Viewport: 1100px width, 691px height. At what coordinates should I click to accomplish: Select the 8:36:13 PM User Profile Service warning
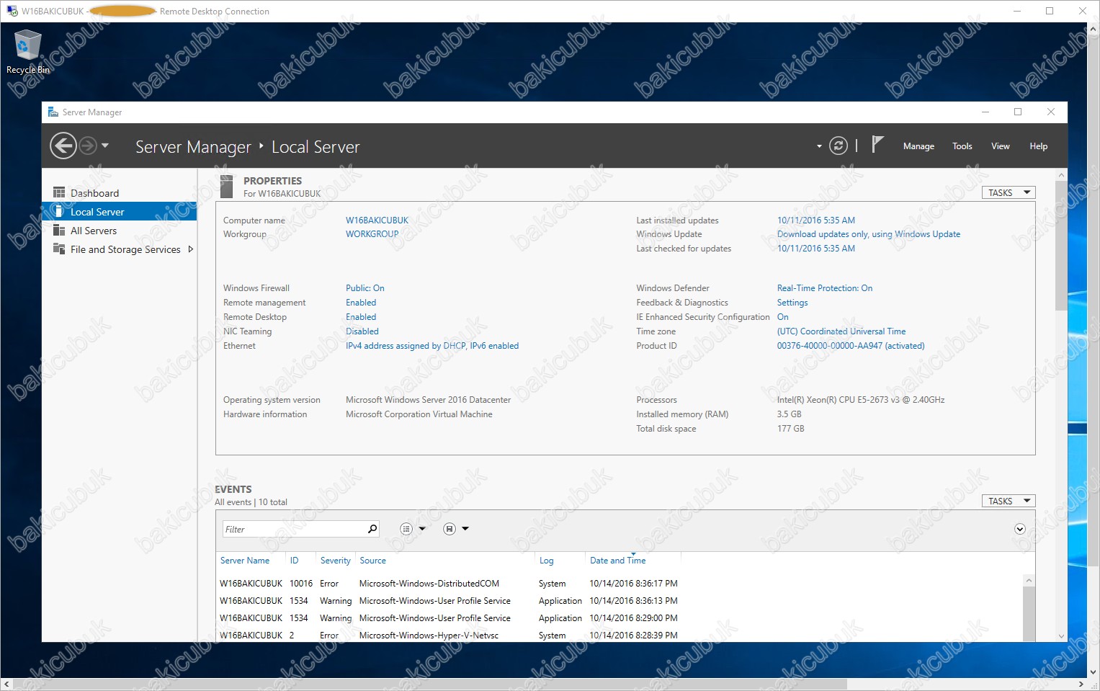click(x=620, y=601)
